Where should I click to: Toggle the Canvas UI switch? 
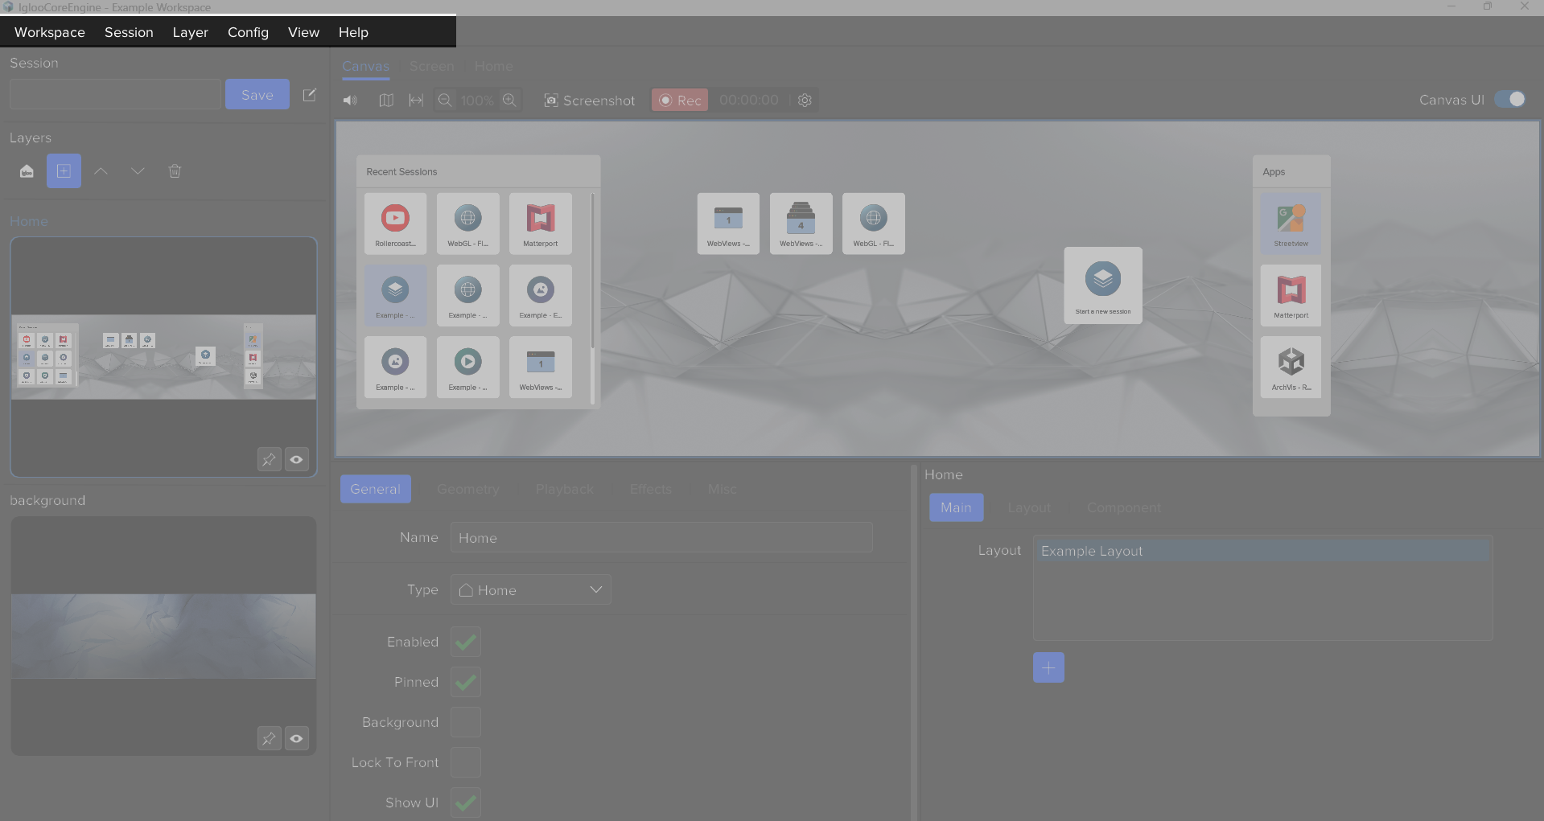coord(1509,100)
